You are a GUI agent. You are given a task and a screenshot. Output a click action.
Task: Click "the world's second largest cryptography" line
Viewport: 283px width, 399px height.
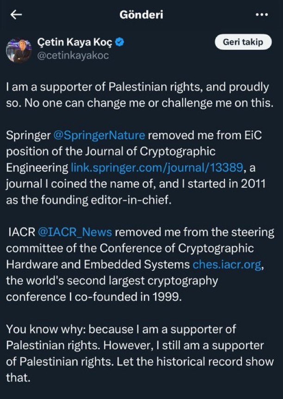pos(111,280)
